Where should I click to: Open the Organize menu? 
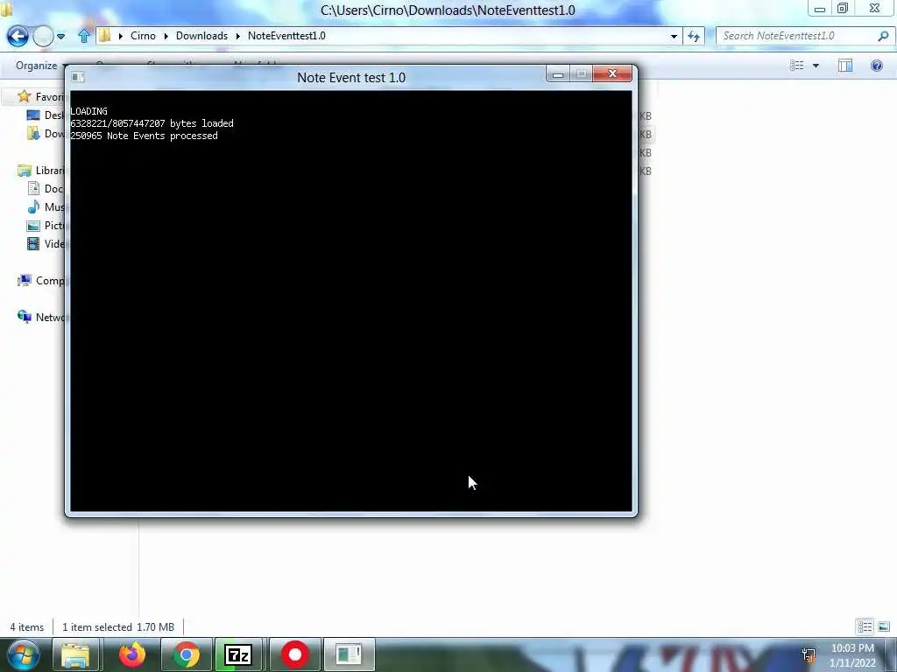click(40, 65)
